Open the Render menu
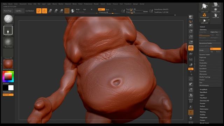The height and width of the screenshot is (126, 224). coord(96,4)
